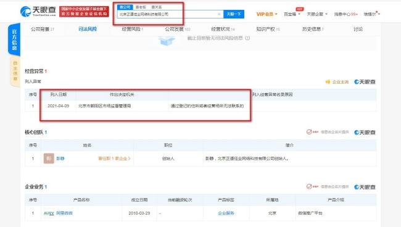
Task: Click the red verified badge in 企业业务 header
Action: 312,187
